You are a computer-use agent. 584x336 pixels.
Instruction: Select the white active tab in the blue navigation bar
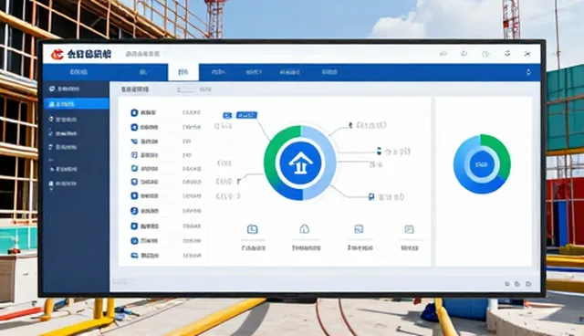click(183, 72)
